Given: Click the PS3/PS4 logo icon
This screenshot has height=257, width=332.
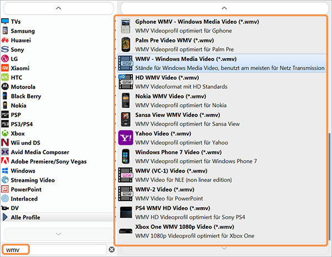Looking at the screenshot, I should (x=5, y=124).
